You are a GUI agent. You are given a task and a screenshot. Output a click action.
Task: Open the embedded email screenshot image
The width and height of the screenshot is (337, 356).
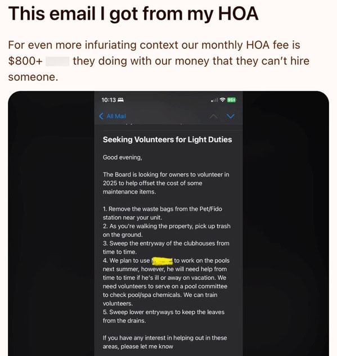point(169,223)
